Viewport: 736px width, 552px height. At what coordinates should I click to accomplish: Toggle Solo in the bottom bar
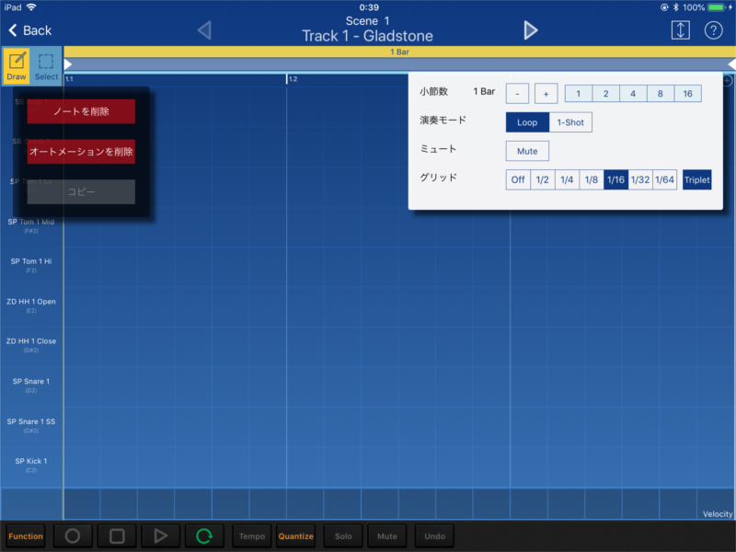point(343,536)
